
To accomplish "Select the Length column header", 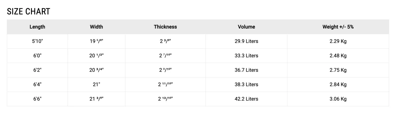I will [38, 27].
